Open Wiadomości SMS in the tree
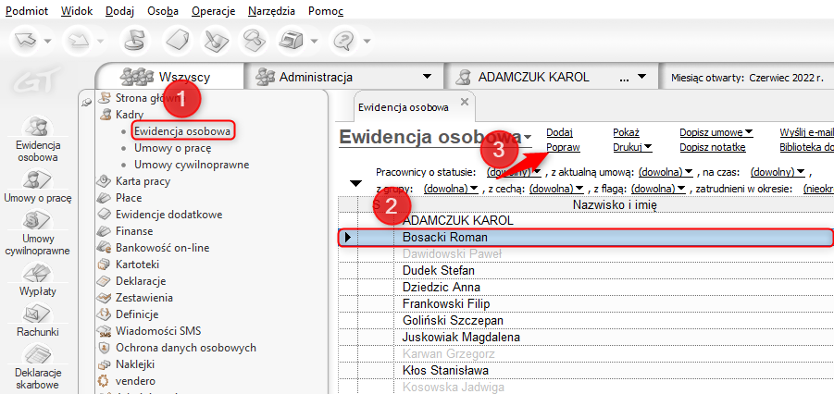834x394 pixels. pyautogui.click(x=158, y=331)
